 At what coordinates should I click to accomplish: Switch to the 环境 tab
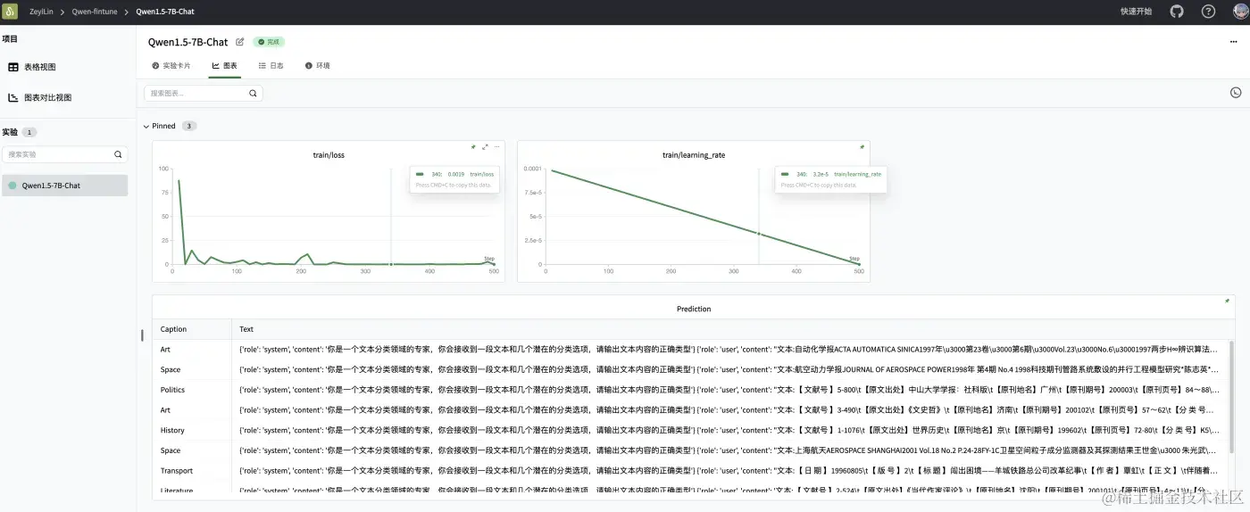click(318, 66)
